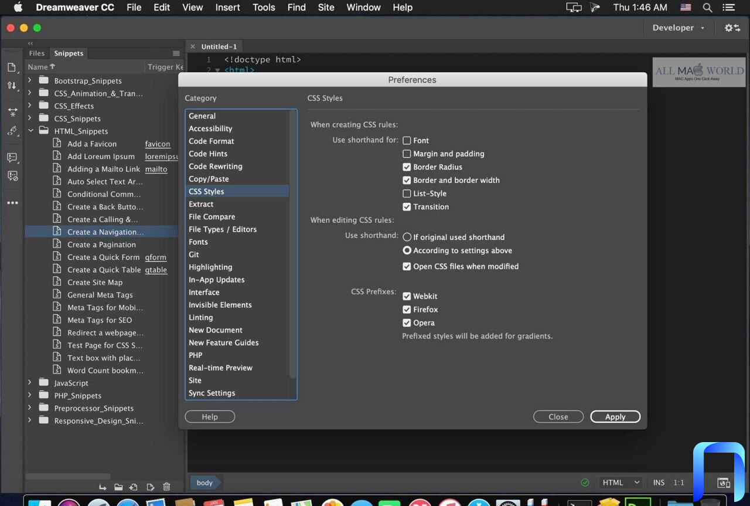The width and height of the screenshot is (750, 506).
Task: Open the Developer workspace dropdown
Action: tap(679, 28)
